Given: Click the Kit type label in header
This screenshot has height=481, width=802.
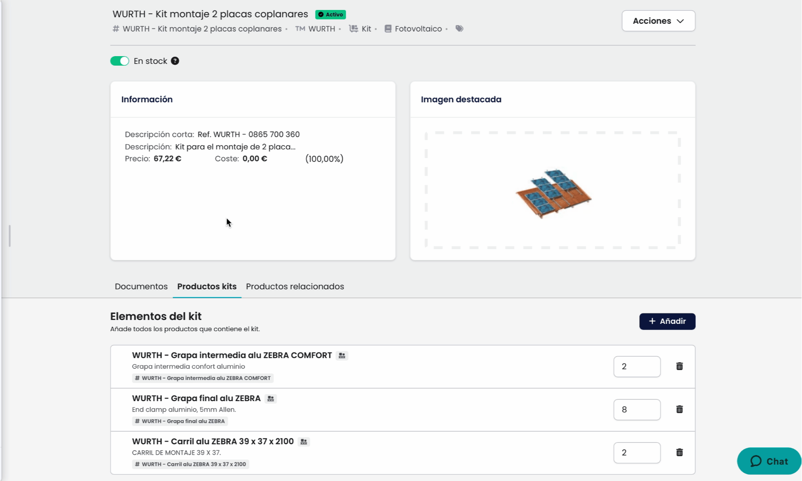Looking at the screenshot, I should click(366, 28).
